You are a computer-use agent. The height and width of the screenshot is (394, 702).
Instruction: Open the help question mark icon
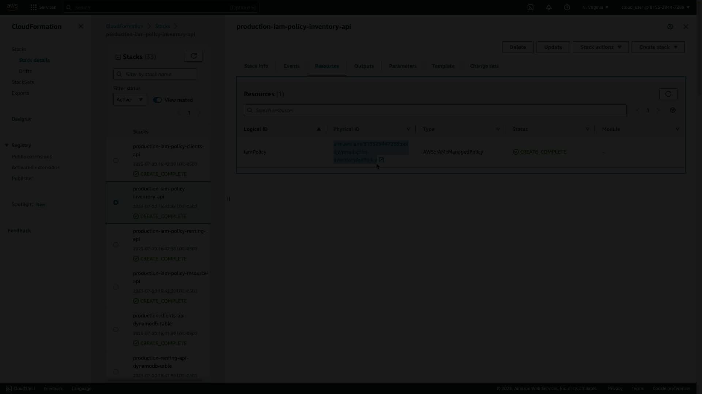[x=567, y=7]
